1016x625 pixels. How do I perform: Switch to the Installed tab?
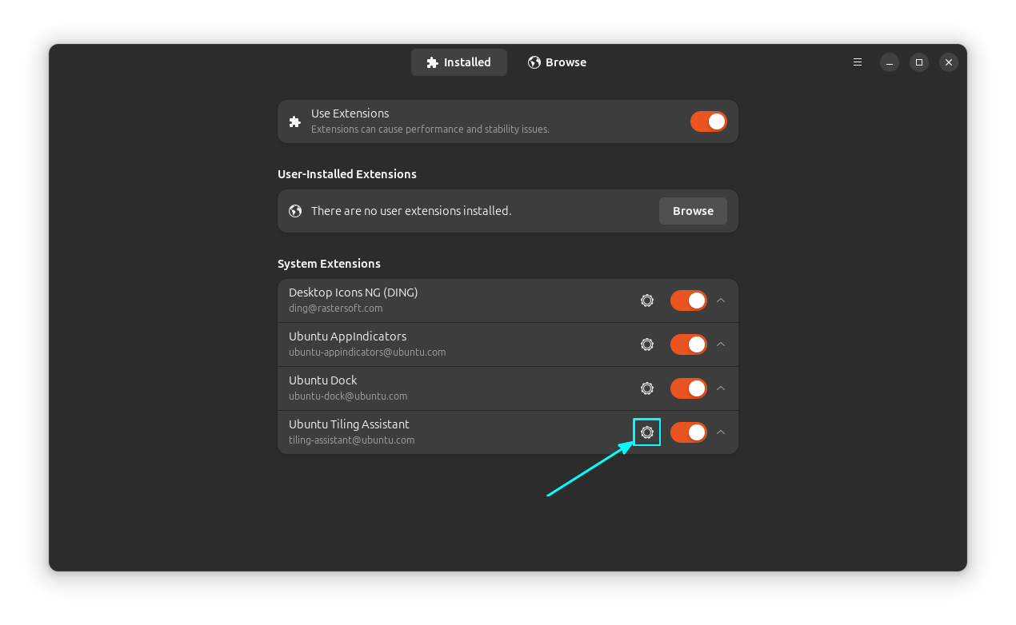[459, 62]
